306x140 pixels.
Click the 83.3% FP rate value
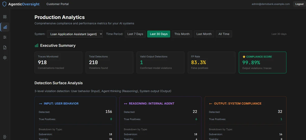[198, 62]
